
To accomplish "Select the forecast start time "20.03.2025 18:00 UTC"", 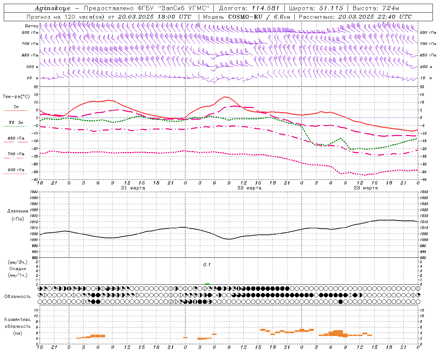I will [154, 17].
